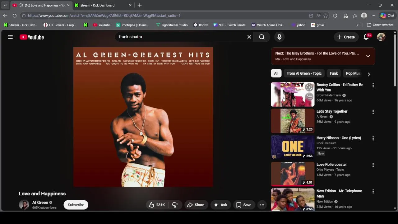Open options menu for Let's Stay Together
The height and width of the screenshot is (224, 398).
[x=373, y=112]
